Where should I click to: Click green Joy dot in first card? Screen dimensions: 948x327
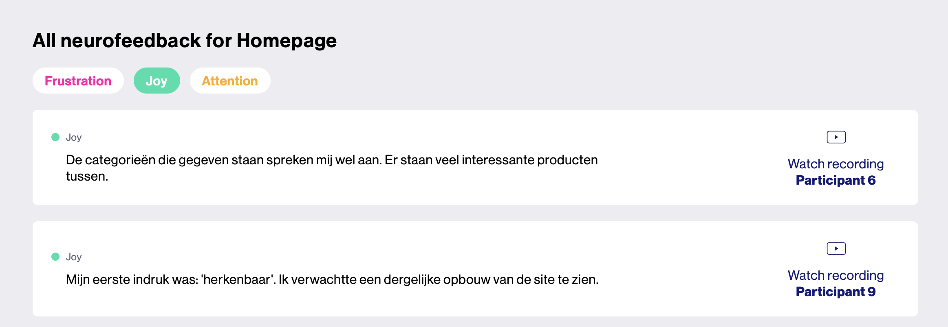coord(55,137)
